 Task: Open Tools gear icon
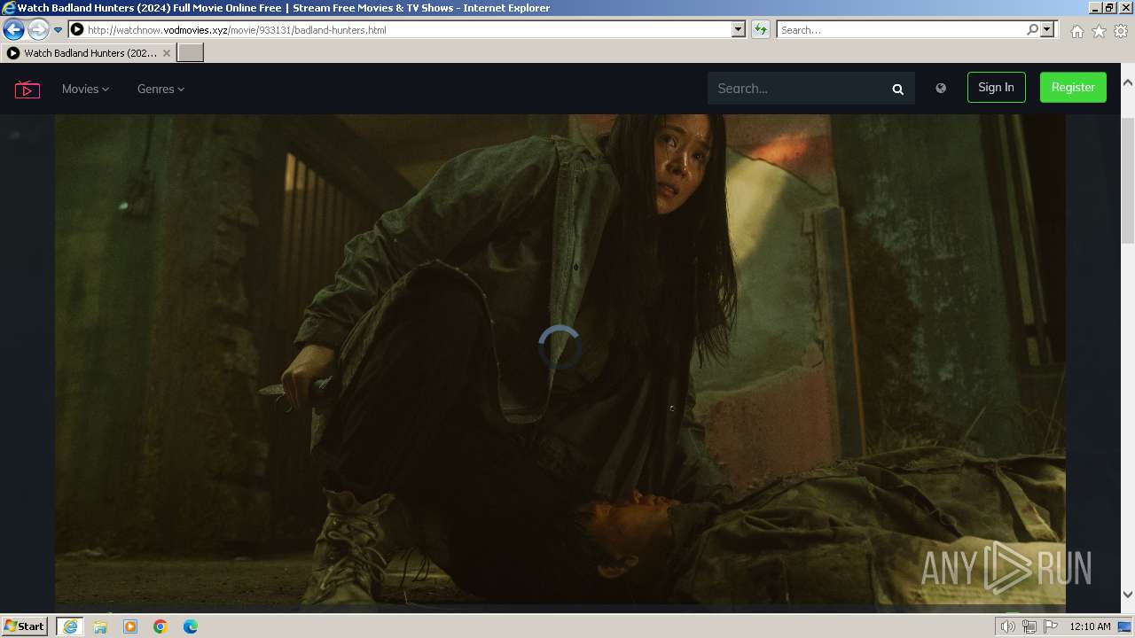(1121, 31)
